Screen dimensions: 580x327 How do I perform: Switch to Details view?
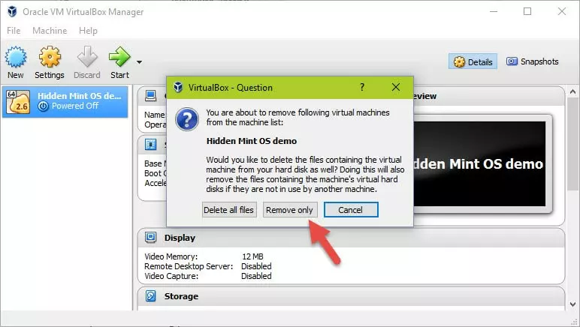(x=473, y=61)
